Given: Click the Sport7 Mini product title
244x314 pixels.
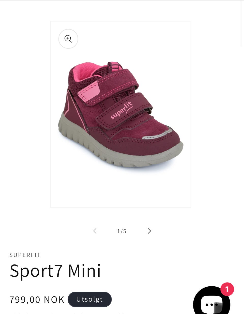Looking at the screenshot, I should point(55,271).
